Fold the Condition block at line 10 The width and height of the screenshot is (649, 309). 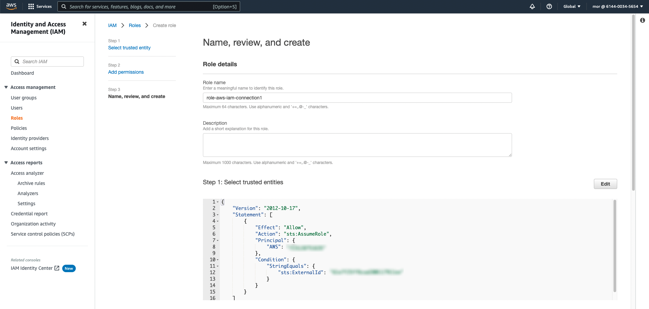point(217,260)
